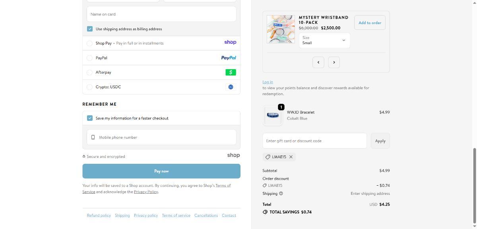
Task: Add Mystery Wristband 10-Pack to order
Action: pos(370,23)
